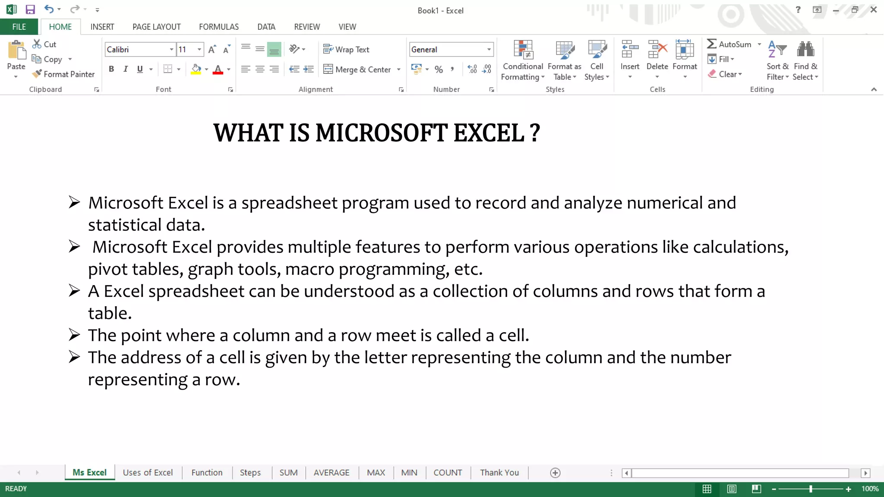This screenshot has width=884, height=497.
Task: Toggle Italic formatting
Action: (x=126, y=69)
